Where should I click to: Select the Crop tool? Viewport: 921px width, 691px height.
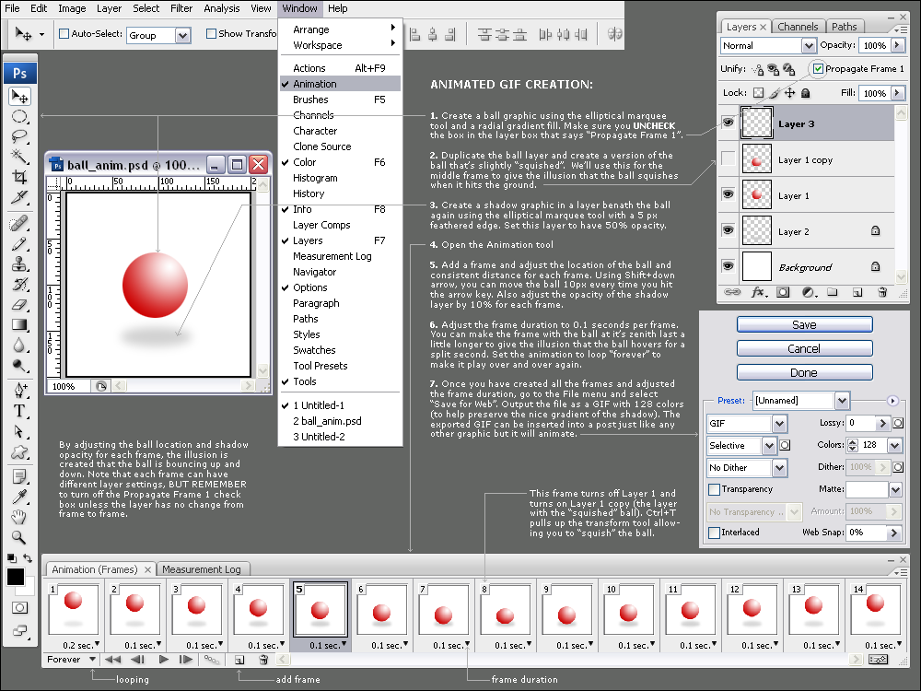(x=20, y=176)
